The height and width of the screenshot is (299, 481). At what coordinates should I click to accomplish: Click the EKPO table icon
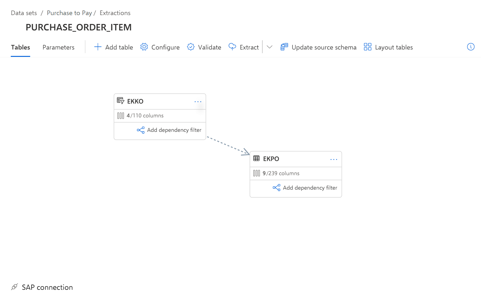[x=257, y=159]
